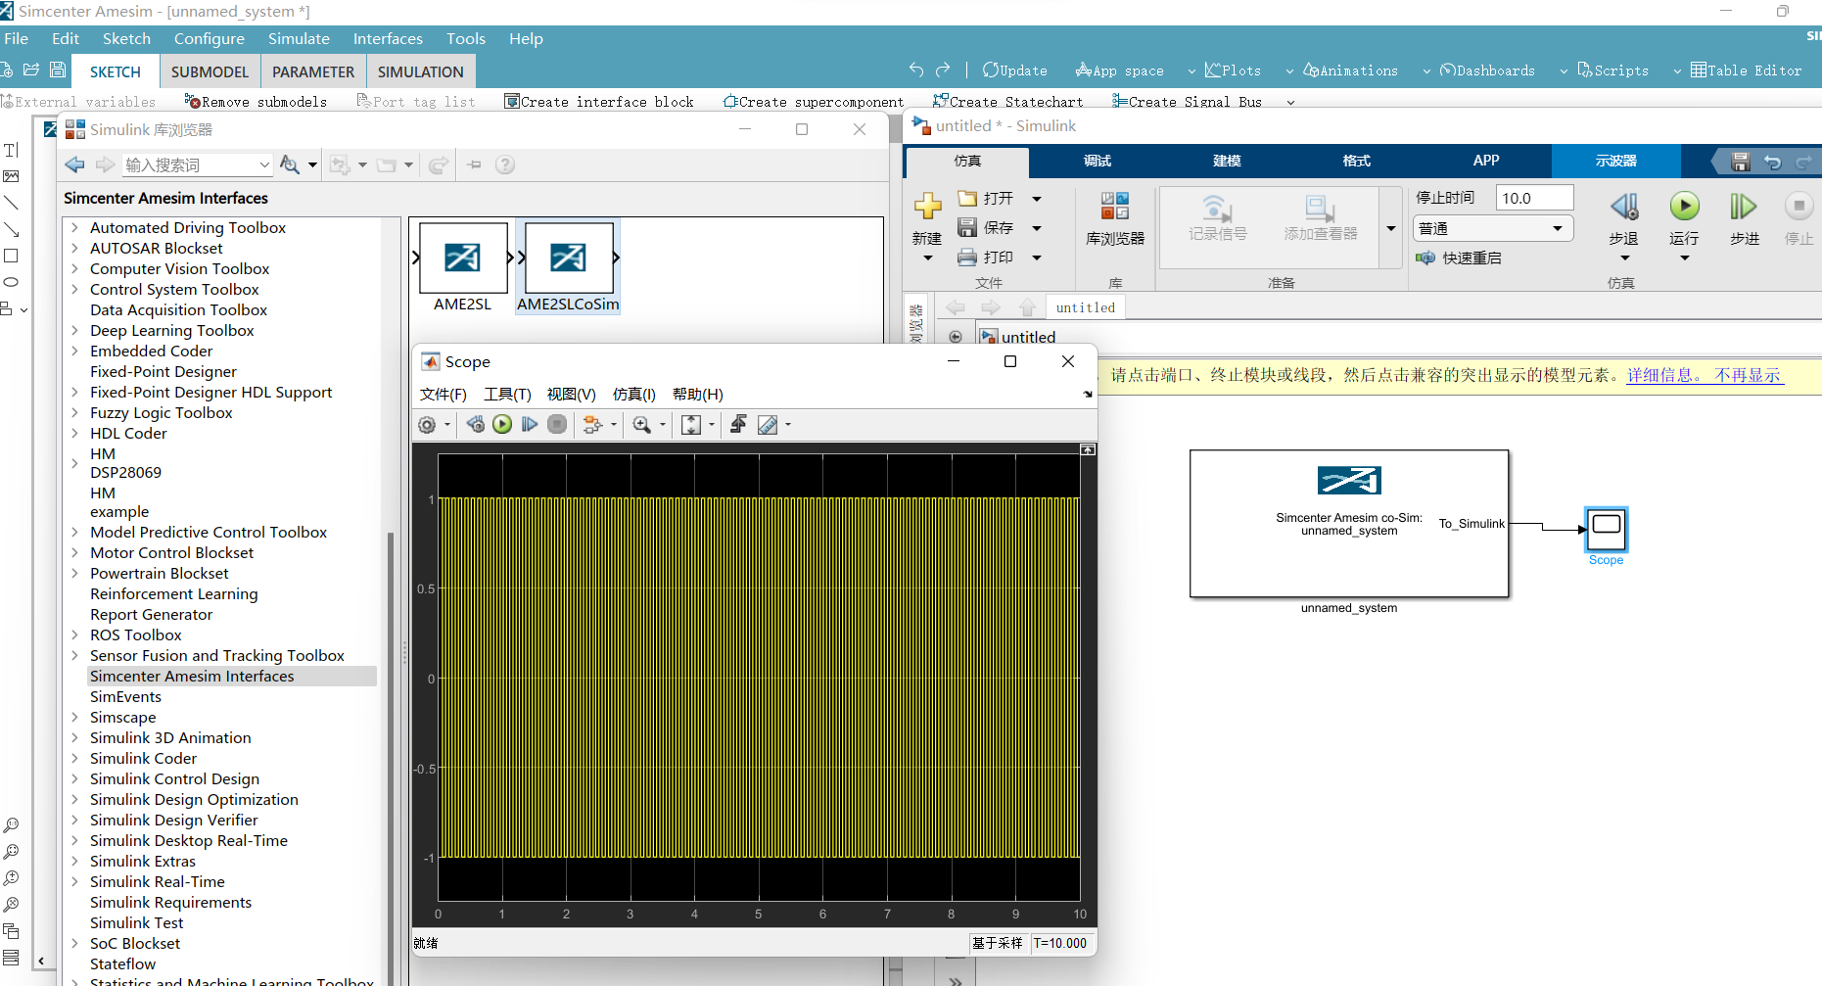Click Create interface block button

click(599, 102)
